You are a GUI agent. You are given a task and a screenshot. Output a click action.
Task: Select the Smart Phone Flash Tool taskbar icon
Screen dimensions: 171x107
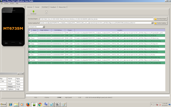pyautogui.click(x=34, y=105)
